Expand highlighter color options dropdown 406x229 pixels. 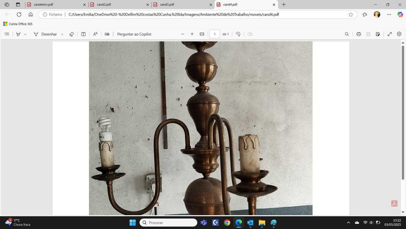tap(25, 34)
